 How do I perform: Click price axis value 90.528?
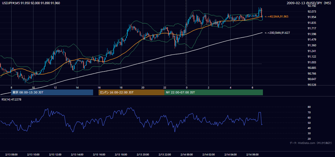(x=312, y=85)
